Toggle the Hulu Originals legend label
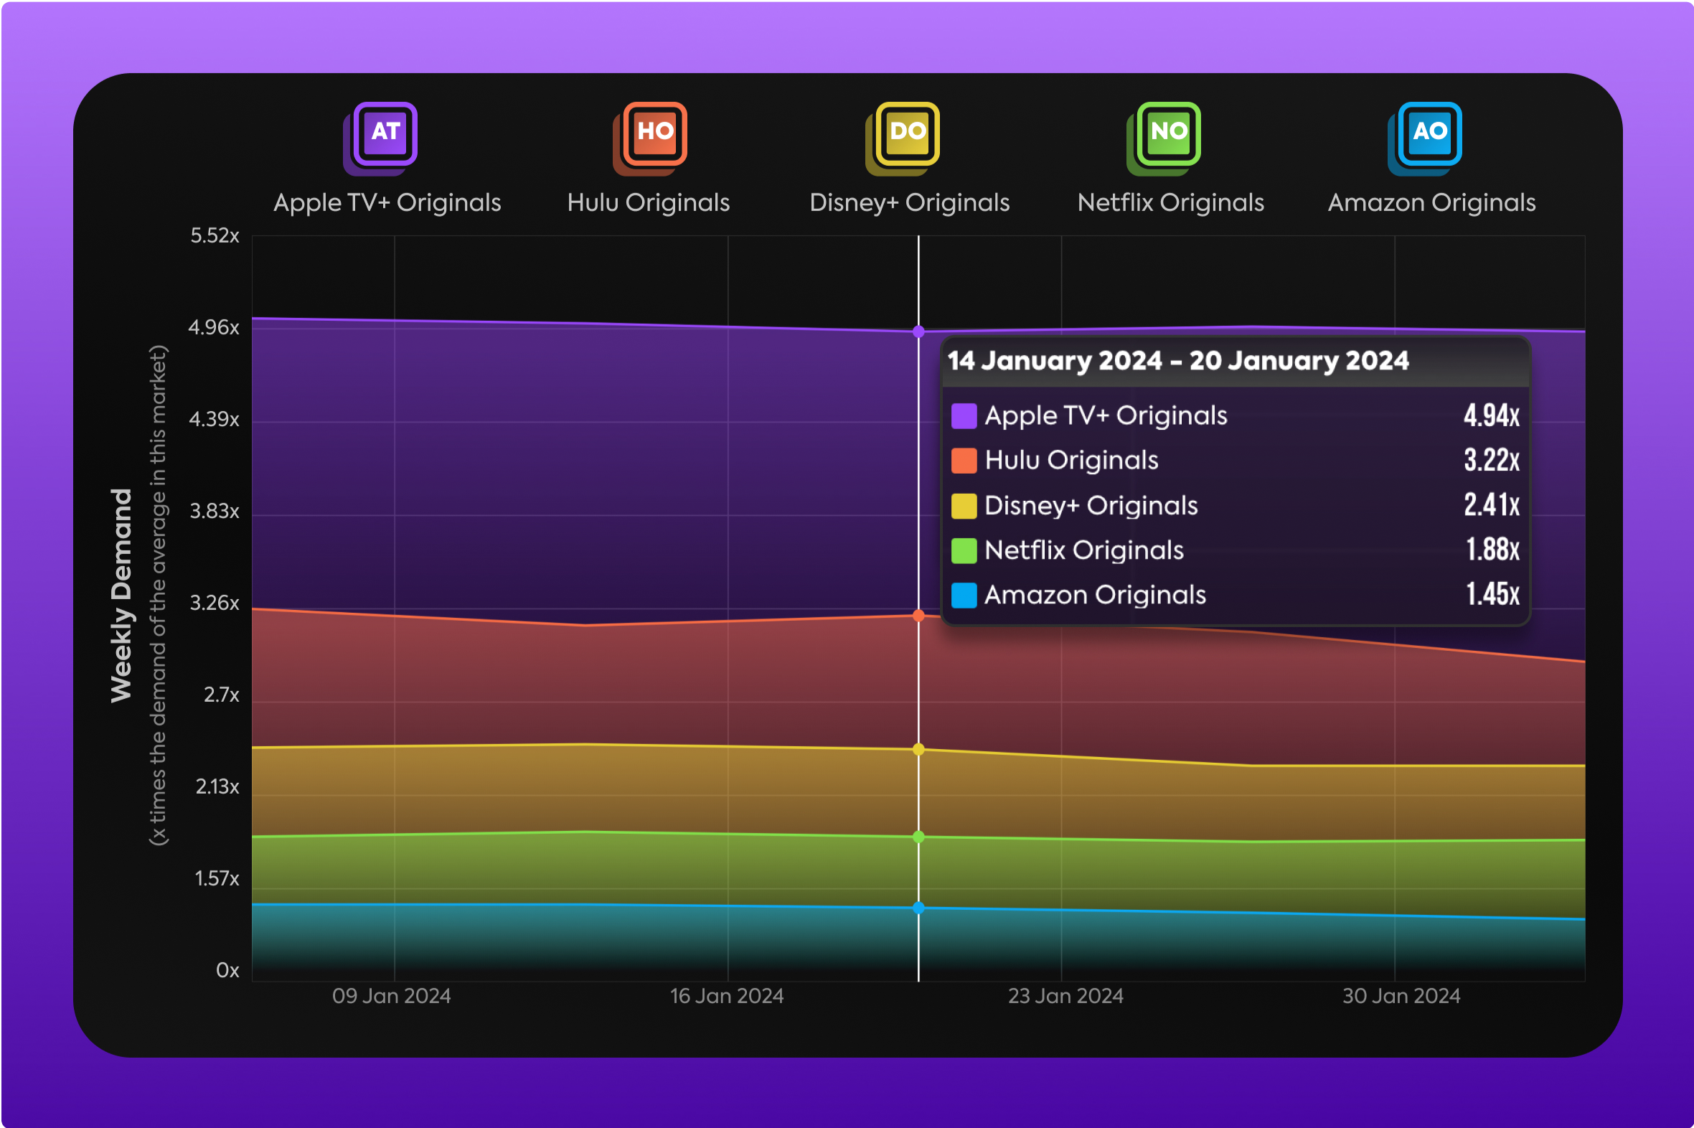The width and height of the screenshot is (1694, 1128). pos(648,203)
